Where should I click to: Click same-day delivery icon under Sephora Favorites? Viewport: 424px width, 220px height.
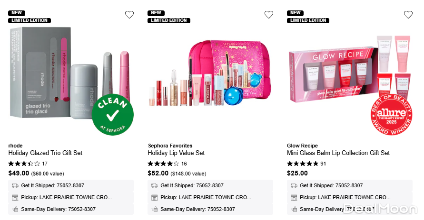point(154,209)
